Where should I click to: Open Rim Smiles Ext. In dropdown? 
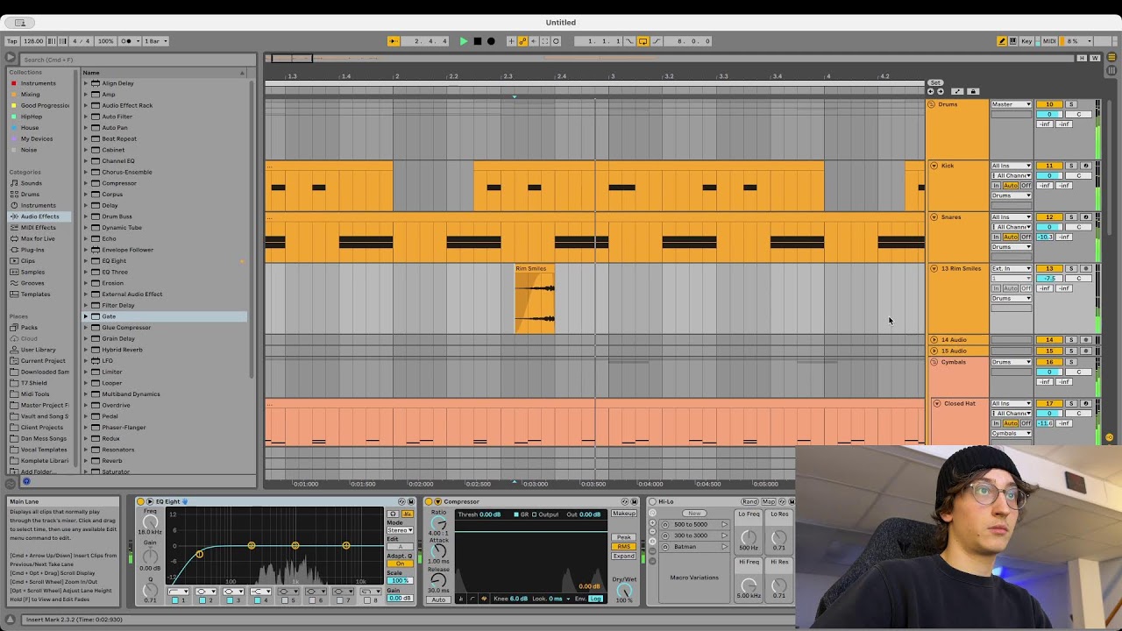click(x=1012, y=269)
